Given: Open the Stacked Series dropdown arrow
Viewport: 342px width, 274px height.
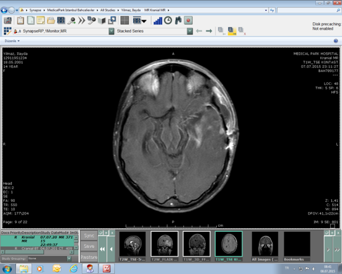Looking at the screenshot, I should [x=190, y=31].
